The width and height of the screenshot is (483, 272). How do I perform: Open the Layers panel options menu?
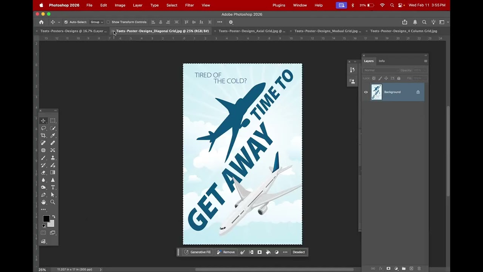pos(426,61)
